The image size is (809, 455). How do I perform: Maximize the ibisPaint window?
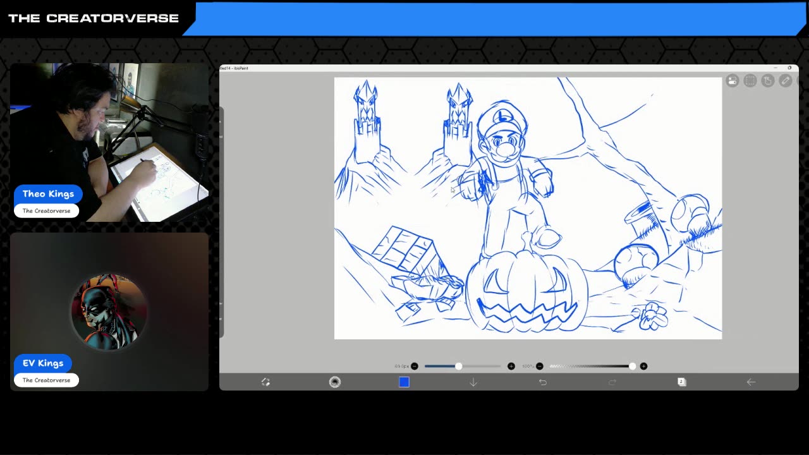click(789, 68)
